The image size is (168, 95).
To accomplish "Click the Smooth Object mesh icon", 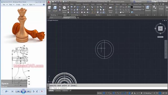I will pos(64,8).
